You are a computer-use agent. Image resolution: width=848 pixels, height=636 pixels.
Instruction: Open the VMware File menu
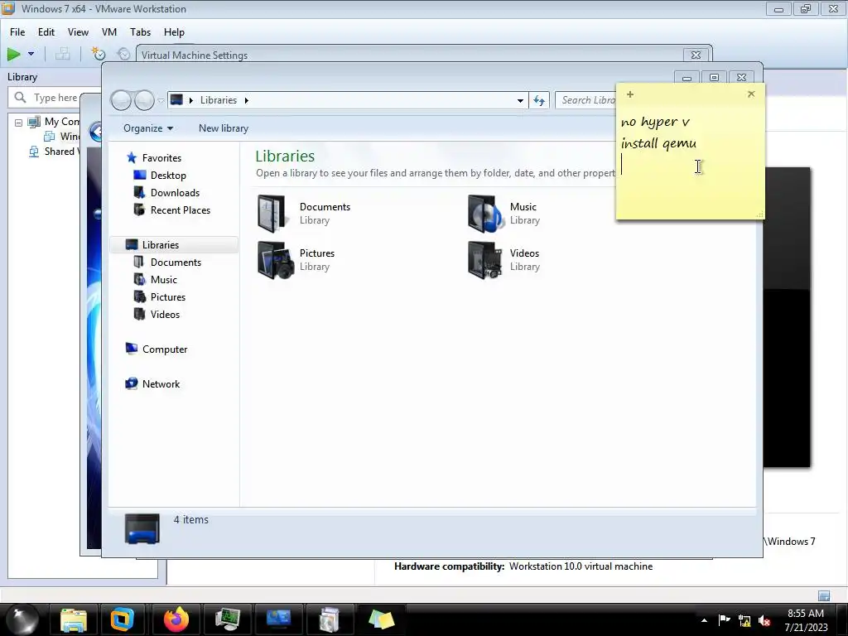click(17, 32)
